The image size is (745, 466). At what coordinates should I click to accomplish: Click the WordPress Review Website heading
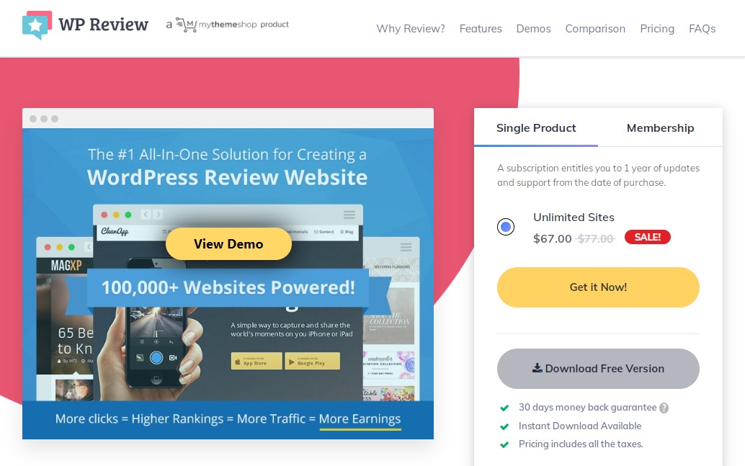point(227,177)
